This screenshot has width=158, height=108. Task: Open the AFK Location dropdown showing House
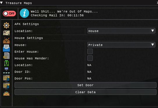[x=121, y=31]
